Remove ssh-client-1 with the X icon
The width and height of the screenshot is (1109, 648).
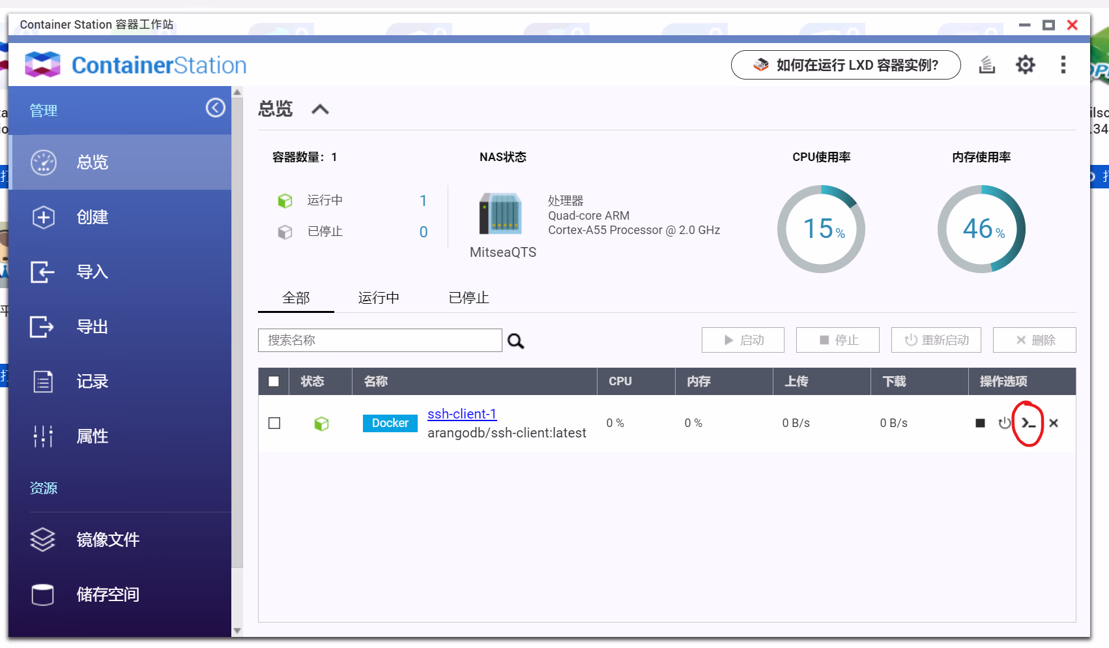point(1054,424)
